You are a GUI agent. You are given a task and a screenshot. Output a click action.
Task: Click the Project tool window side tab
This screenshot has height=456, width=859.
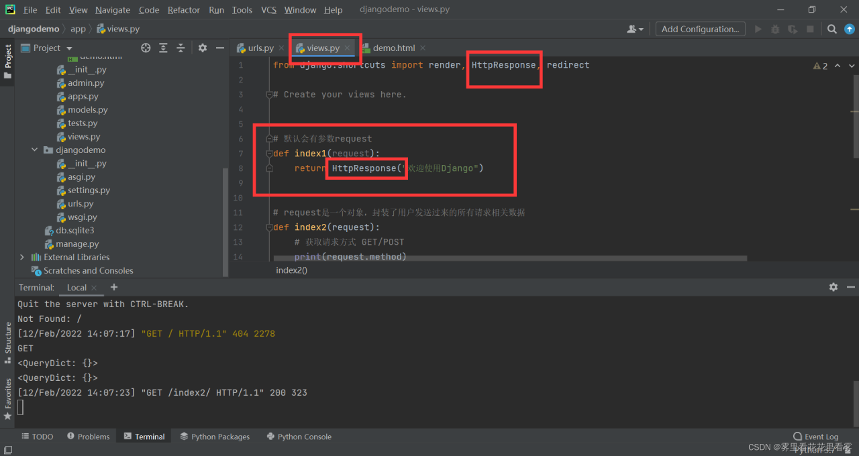[7, 62]
